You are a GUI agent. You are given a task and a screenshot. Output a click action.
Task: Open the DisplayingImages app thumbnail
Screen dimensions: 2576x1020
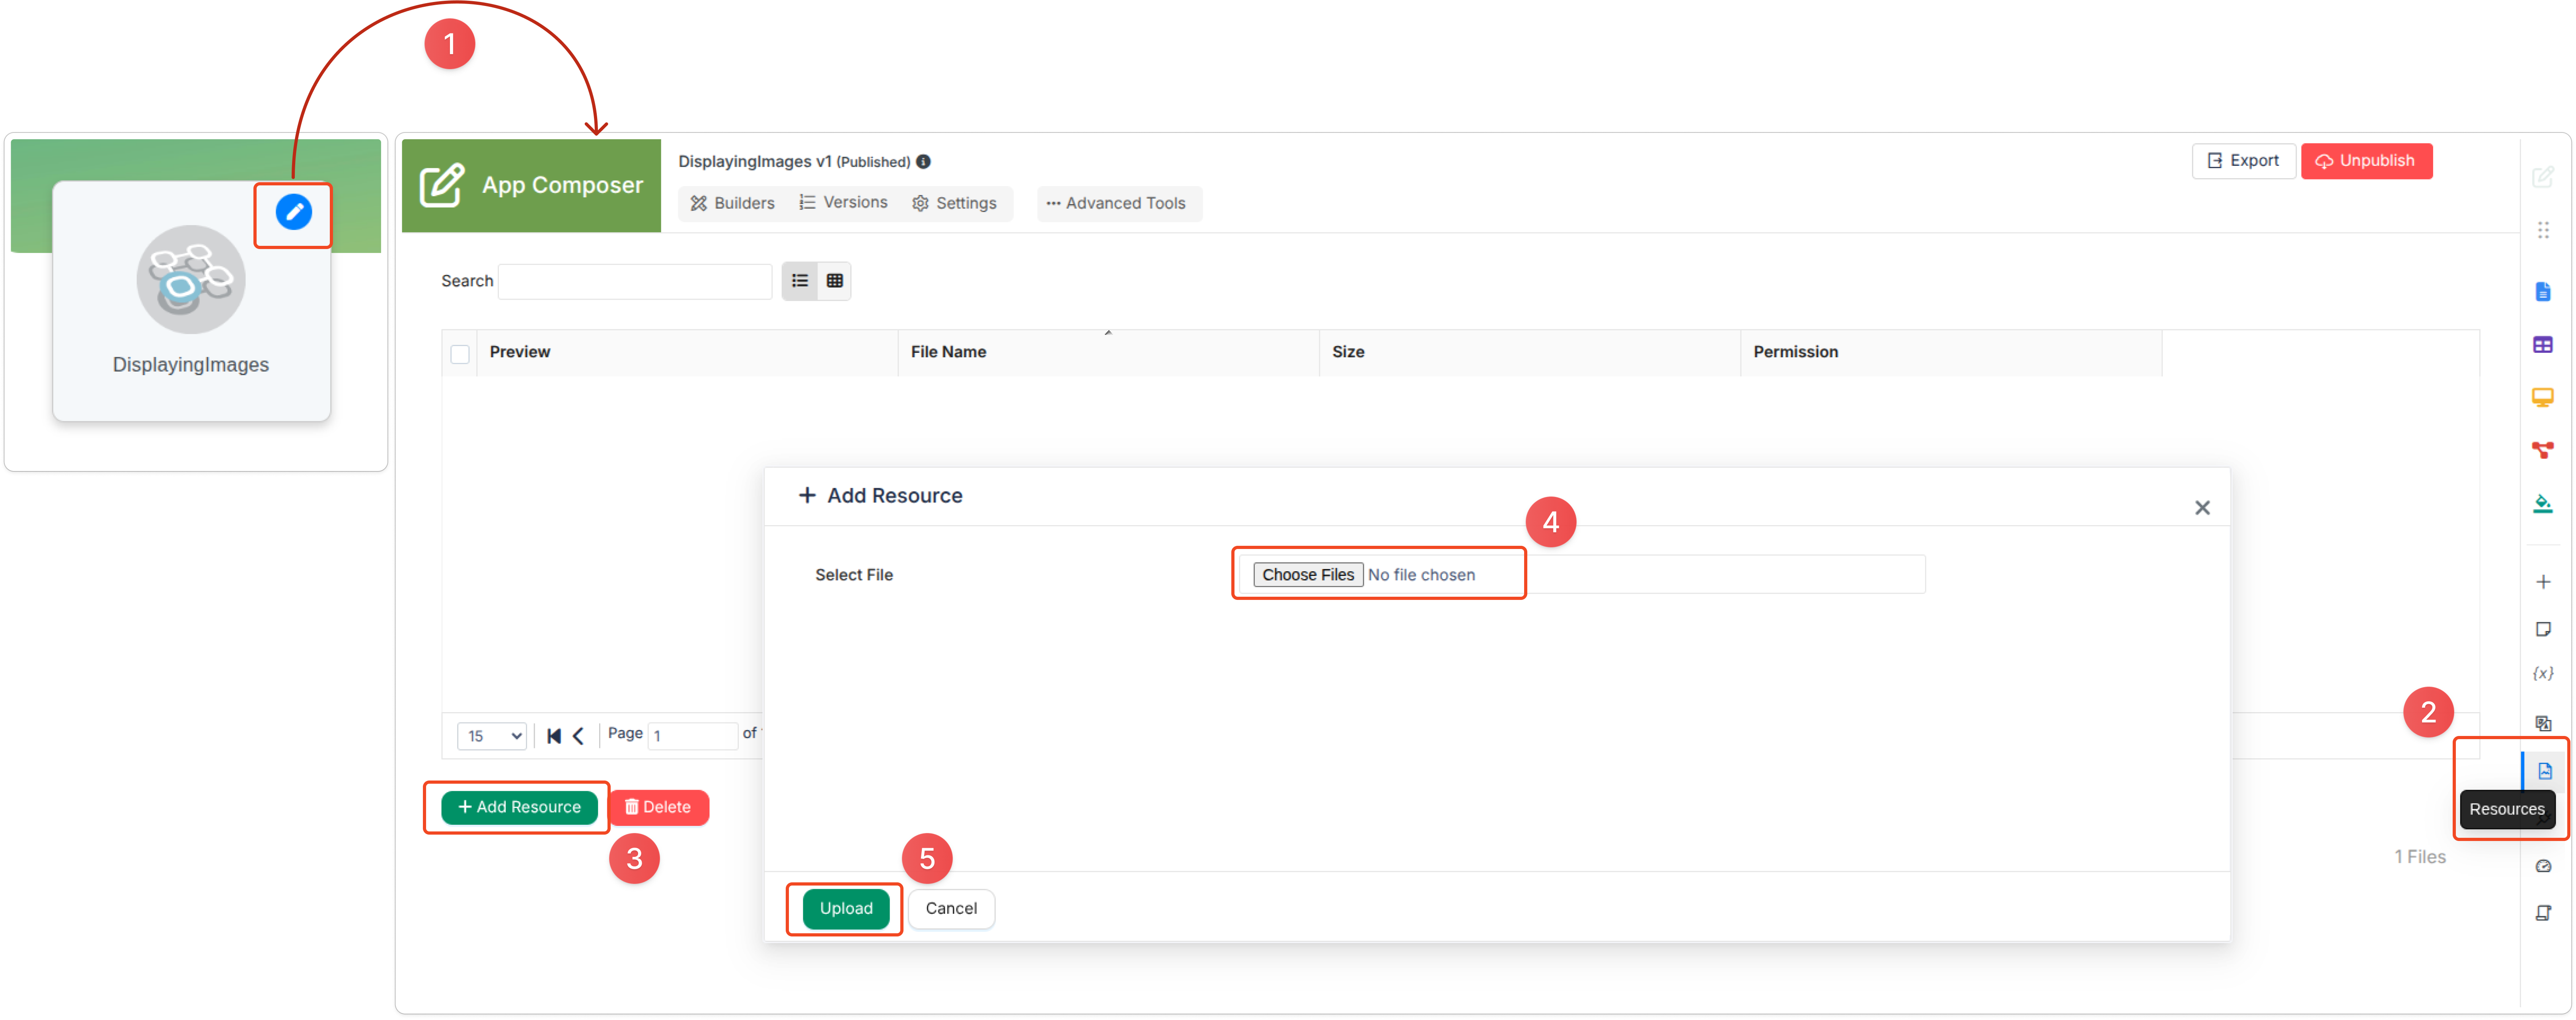point(190,279)
